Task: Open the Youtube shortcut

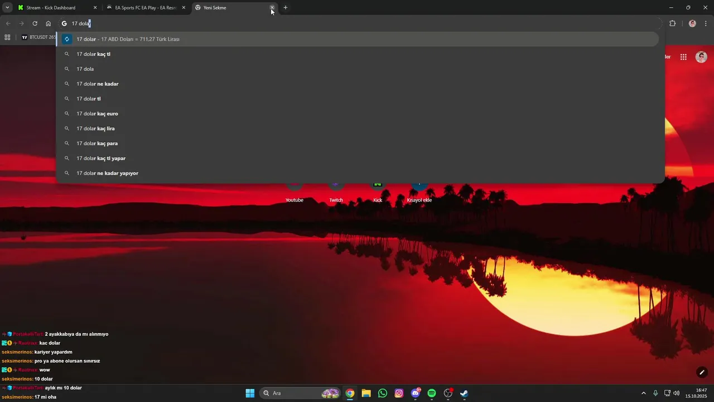Action: (x=295, y=193)
